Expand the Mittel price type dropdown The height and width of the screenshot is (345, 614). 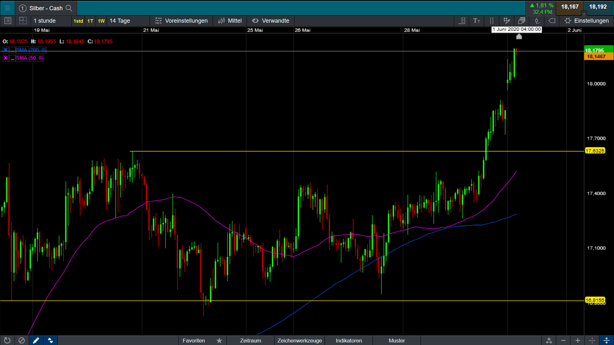coord(230,21)
